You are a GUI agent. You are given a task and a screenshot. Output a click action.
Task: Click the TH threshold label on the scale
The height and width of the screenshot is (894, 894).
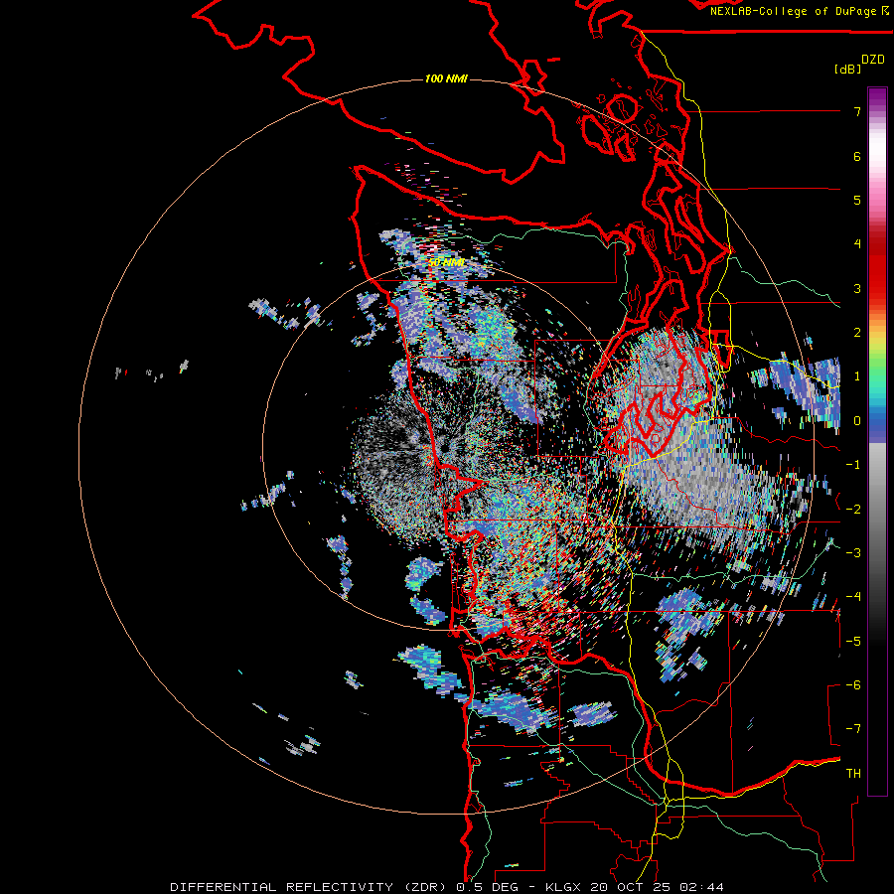tap(853, 774)
